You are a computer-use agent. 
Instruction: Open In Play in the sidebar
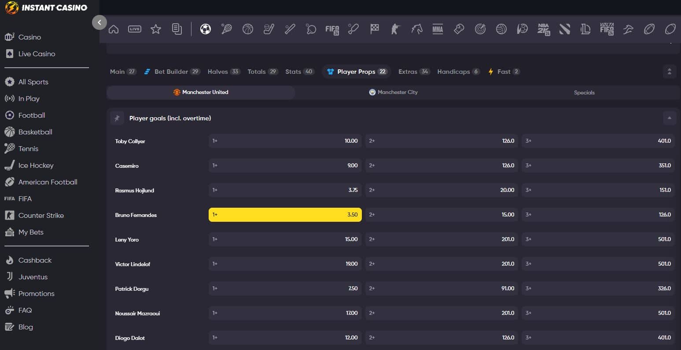point(29,99)
